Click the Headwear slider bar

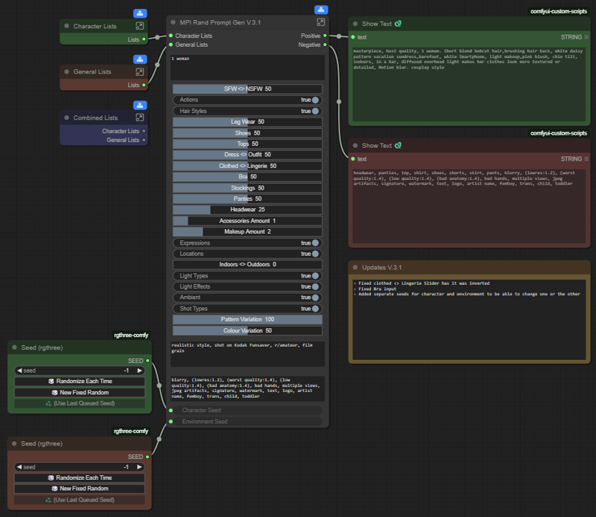247,210
